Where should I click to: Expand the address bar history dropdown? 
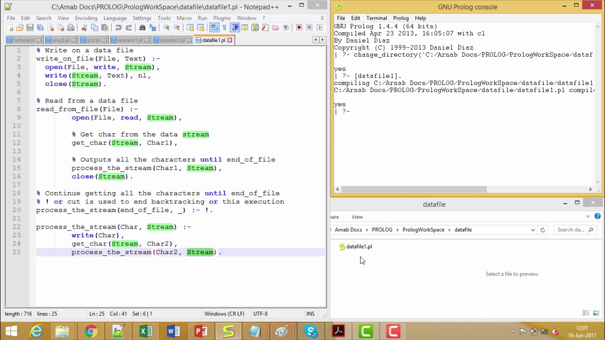click(x=533, y=230)
